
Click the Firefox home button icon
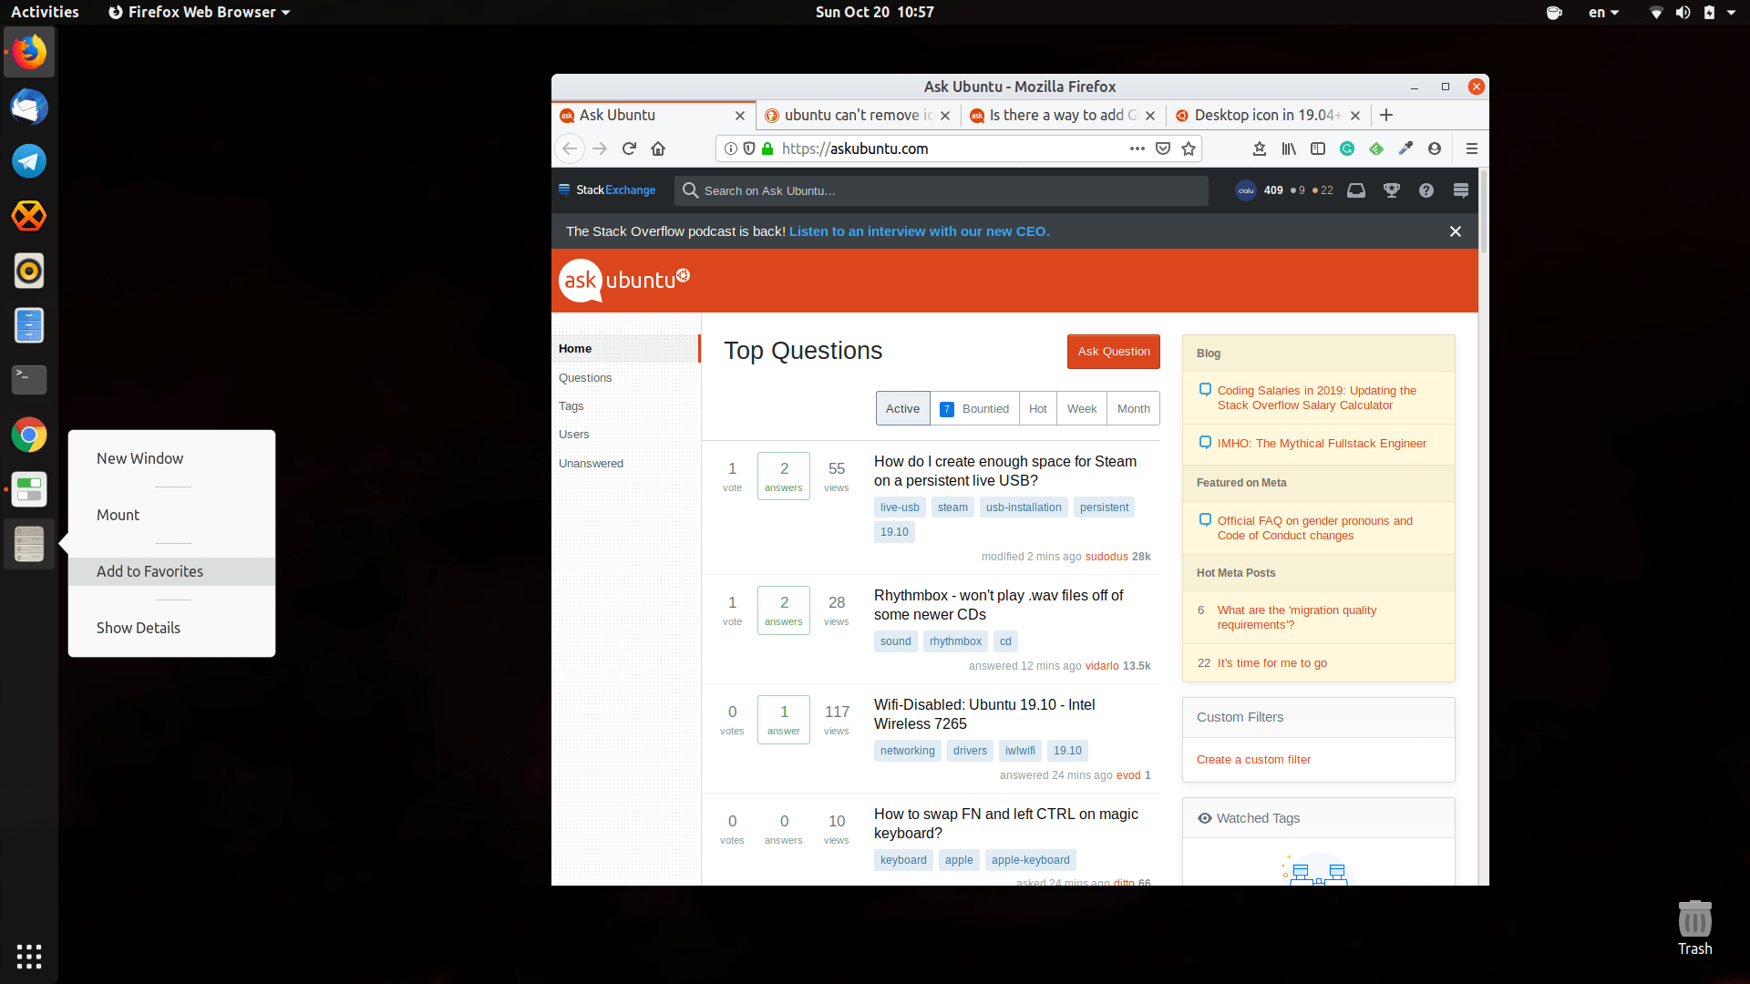[x=658, y=149]
